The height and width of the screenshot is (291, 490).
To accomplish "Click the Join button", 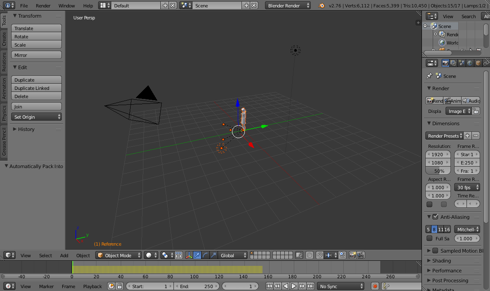I will coord(36,107).
